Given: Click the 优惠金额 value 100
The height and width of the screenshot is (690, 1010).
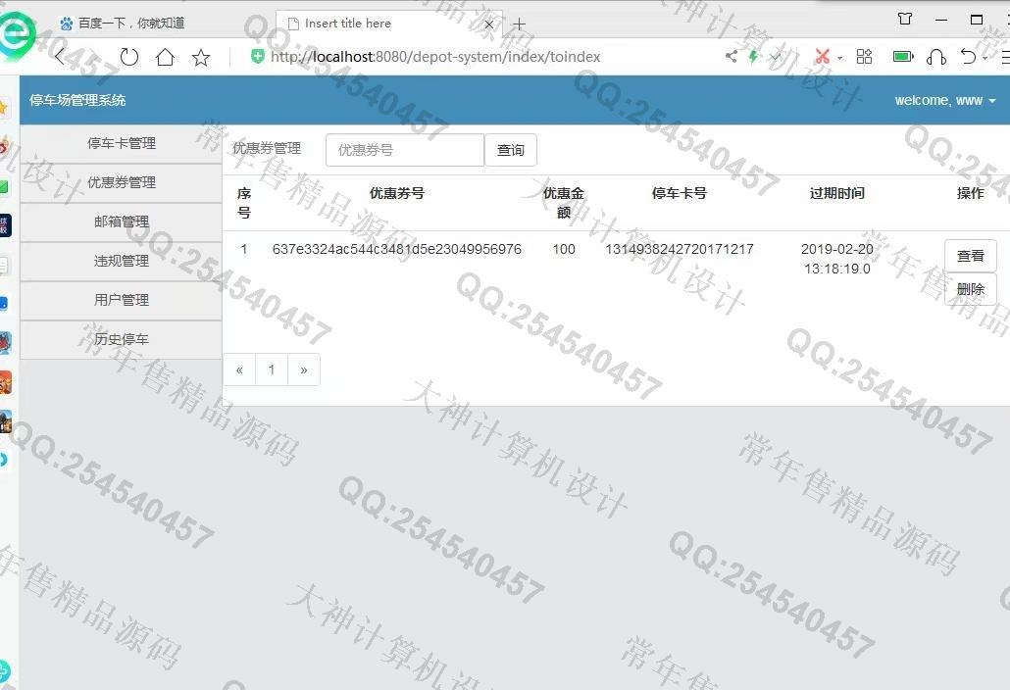Looking at the screenshot, I should click(564, 249).
